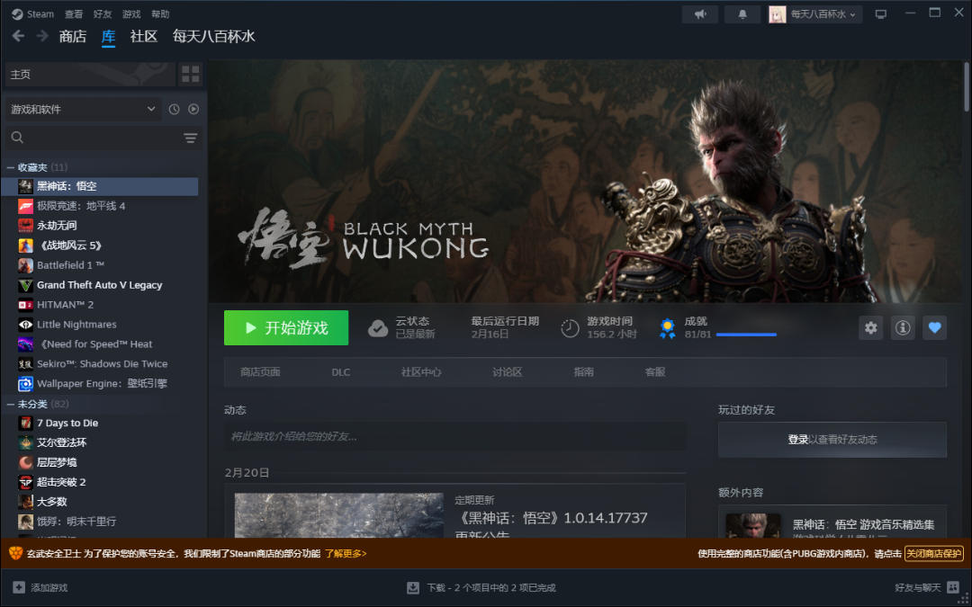Open the 好友 menu
The width and height of the screenshot is (972, 607).
click(103, 13)
